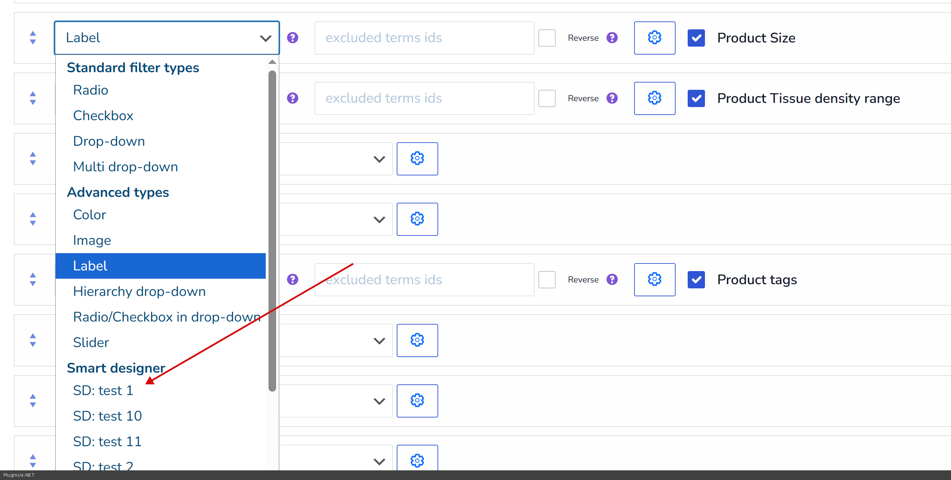This screenshot has width=951, height=480.
Task: Enable Reverse checkbox for Product Tissue density range
Action: click(x=547, y=98)
